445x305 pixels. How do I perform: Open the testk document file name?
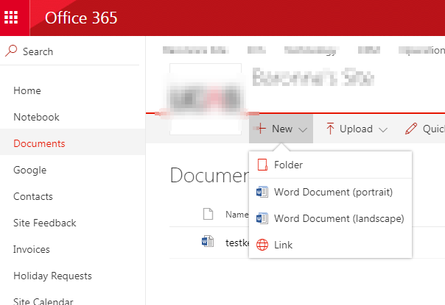pyautogui.click(x=237, y=243)
